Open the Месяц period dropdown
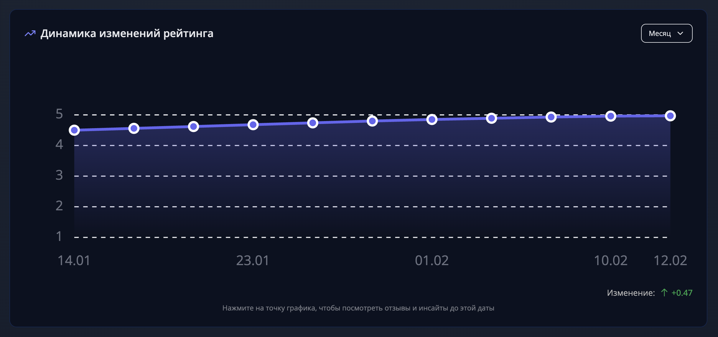718x337 pixels. [x=666, y=33]
